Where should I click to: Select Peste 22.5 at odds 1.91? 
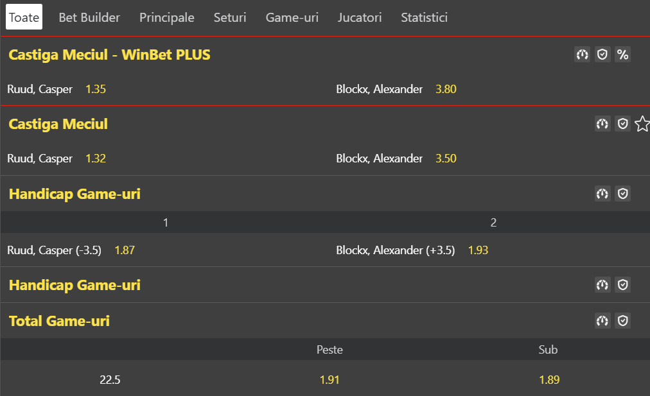pyautogui.click(x=329, y=379)
